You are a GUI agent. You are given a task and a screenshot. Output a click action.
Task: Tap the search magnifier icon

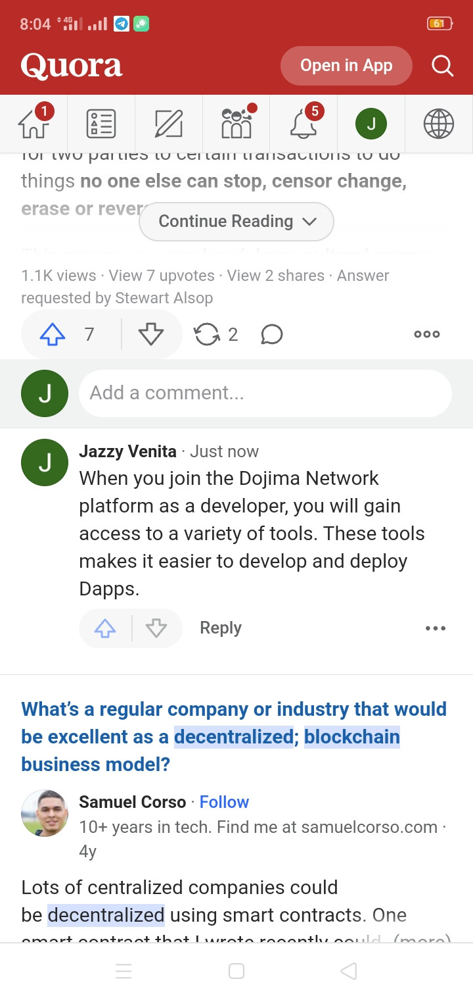[442, 65]
